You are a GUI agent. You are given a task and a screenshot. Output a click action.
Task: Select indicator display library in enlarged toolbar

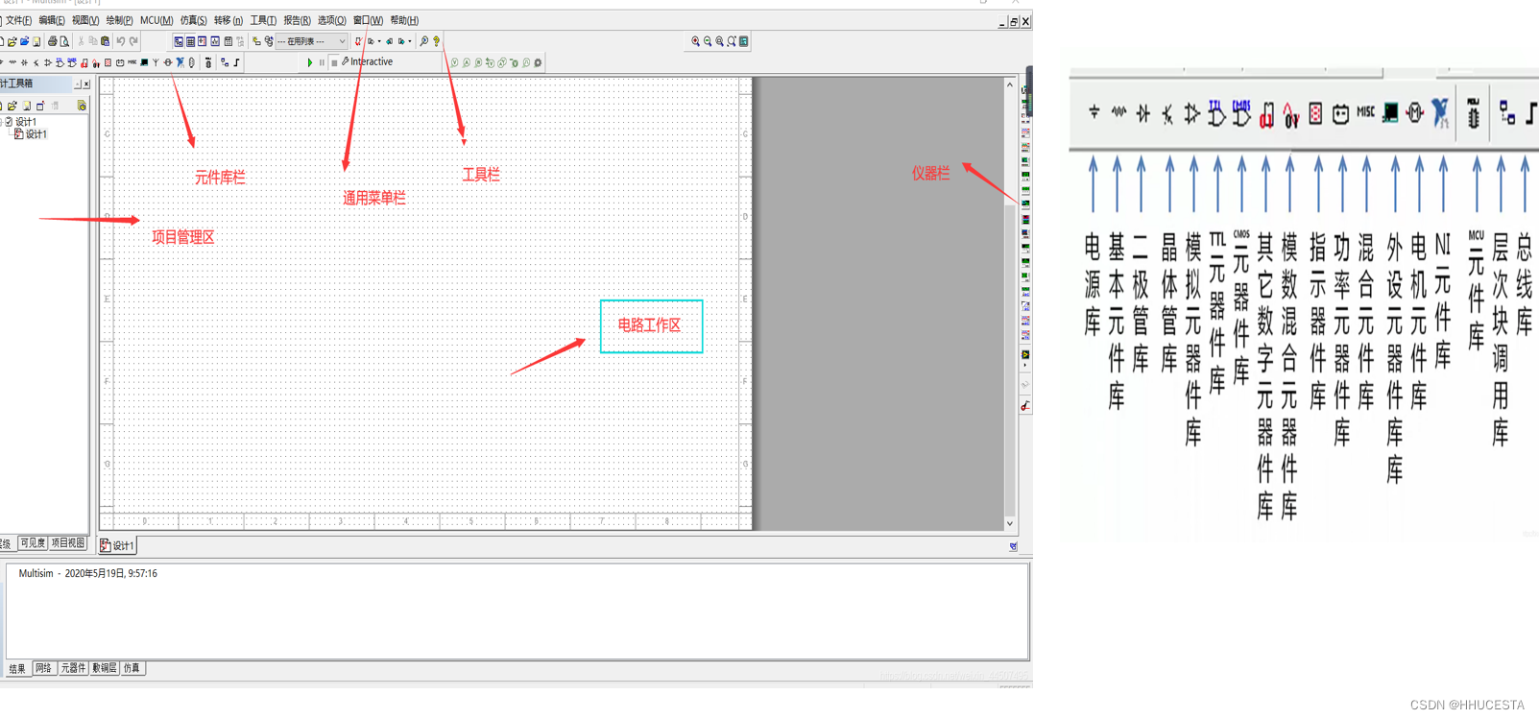pos(1315,114)
